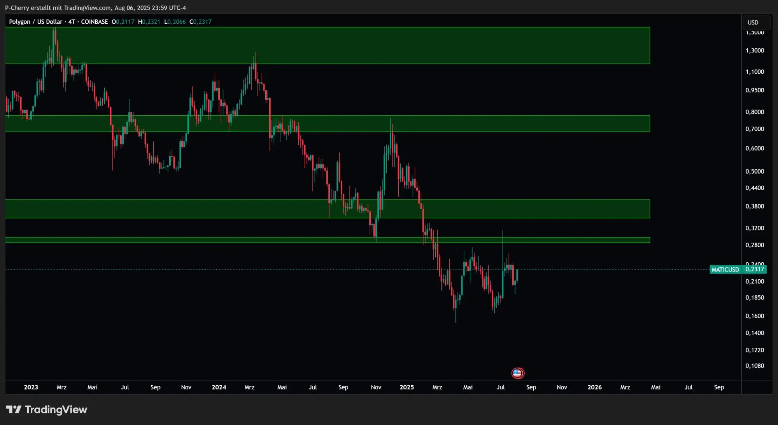
Task: Click the low value L0,2066
Action: click(x=175, y=22)
